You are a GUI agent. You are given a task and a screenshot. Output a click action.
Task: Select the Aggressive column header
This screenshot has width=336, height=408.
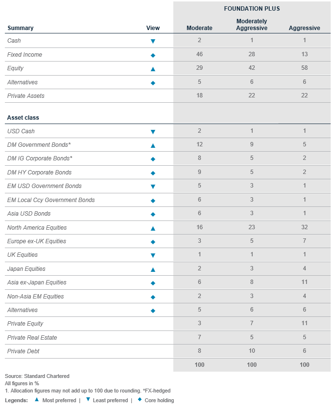coord(305,28)
